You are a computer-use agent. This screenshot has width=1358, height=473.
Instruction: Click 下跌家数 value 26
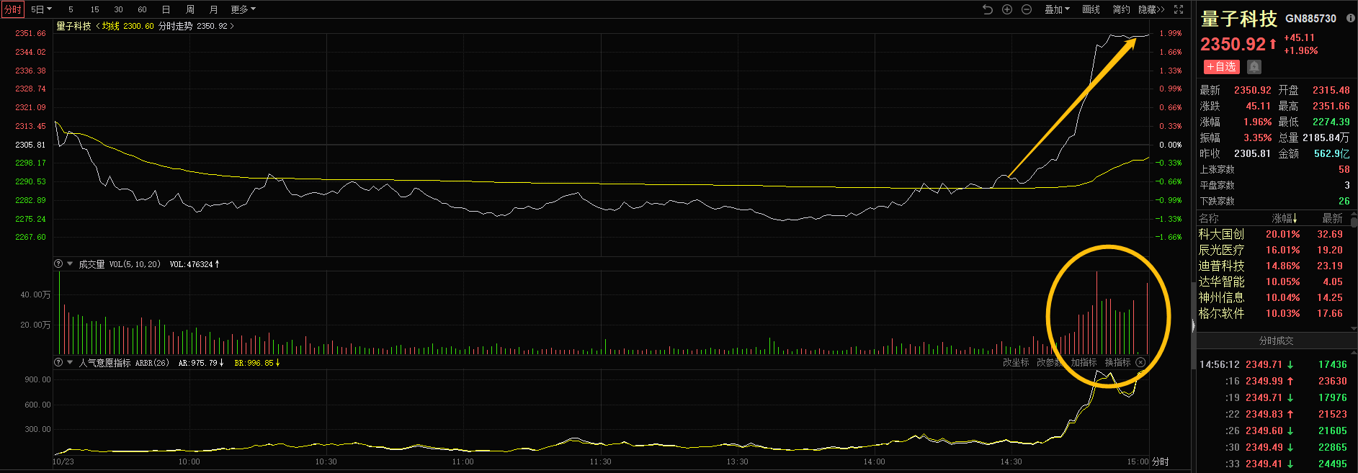(x=1344, y=201)
